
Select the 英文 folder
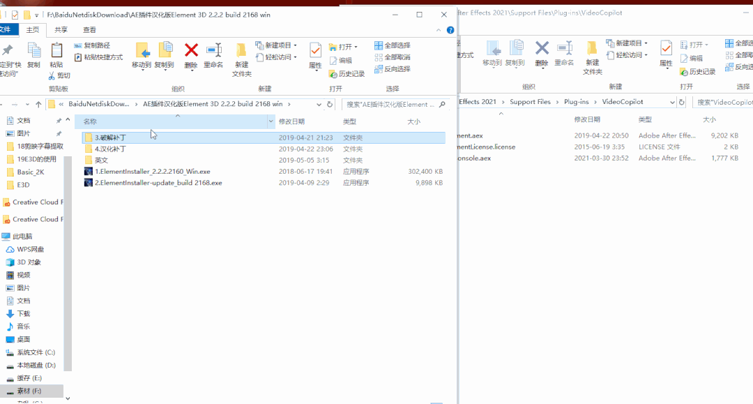pos(264,160)
